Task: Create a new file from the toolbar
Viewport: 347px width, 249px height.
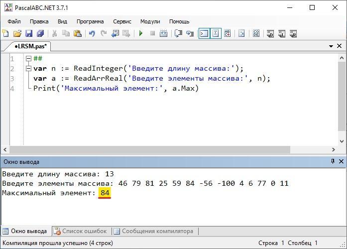Action: pos(6,34)
